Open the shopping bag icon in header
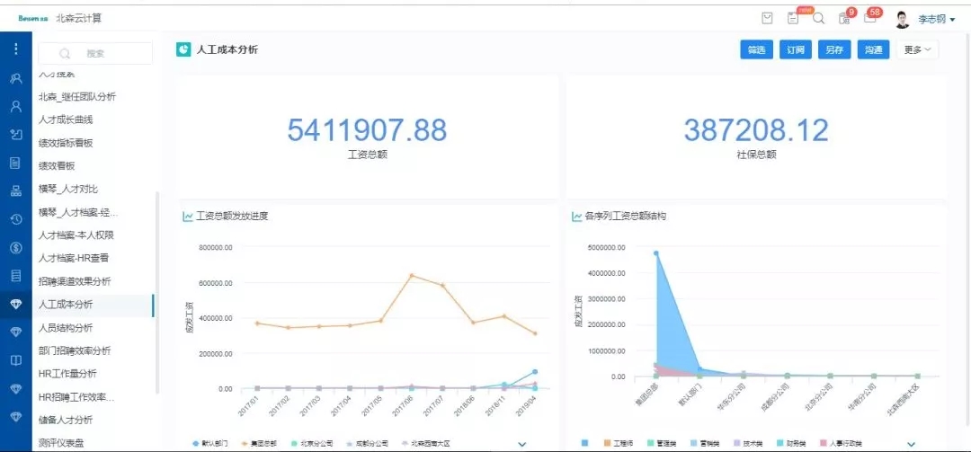971x452 pixels. [x=767, y=19]
